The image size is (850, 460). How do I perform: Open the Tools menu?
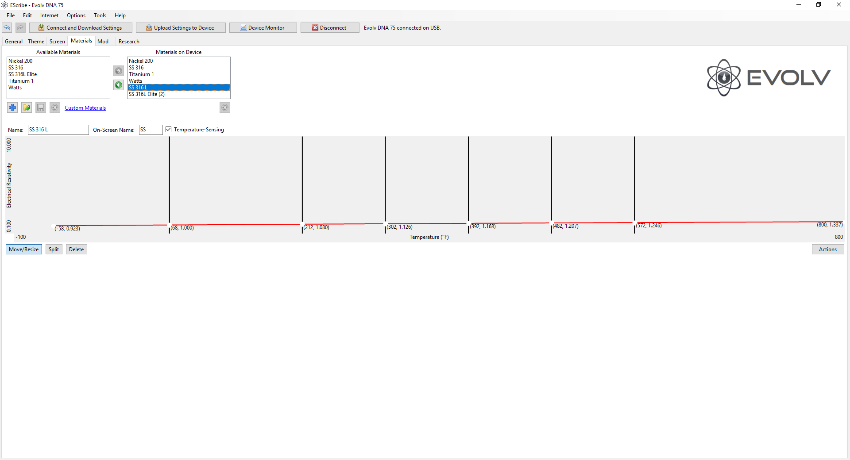(100, 15)
